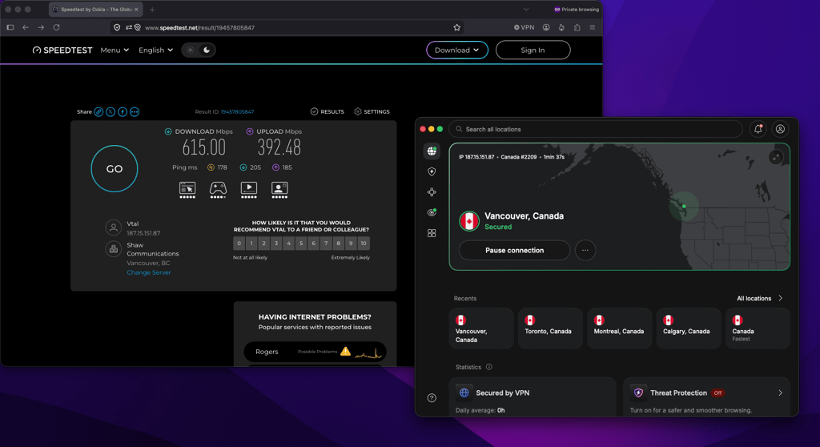Screen dimensions: 820x447
Task: Open the browser extensions puzzle icon
Action: [x=577, y=27]
